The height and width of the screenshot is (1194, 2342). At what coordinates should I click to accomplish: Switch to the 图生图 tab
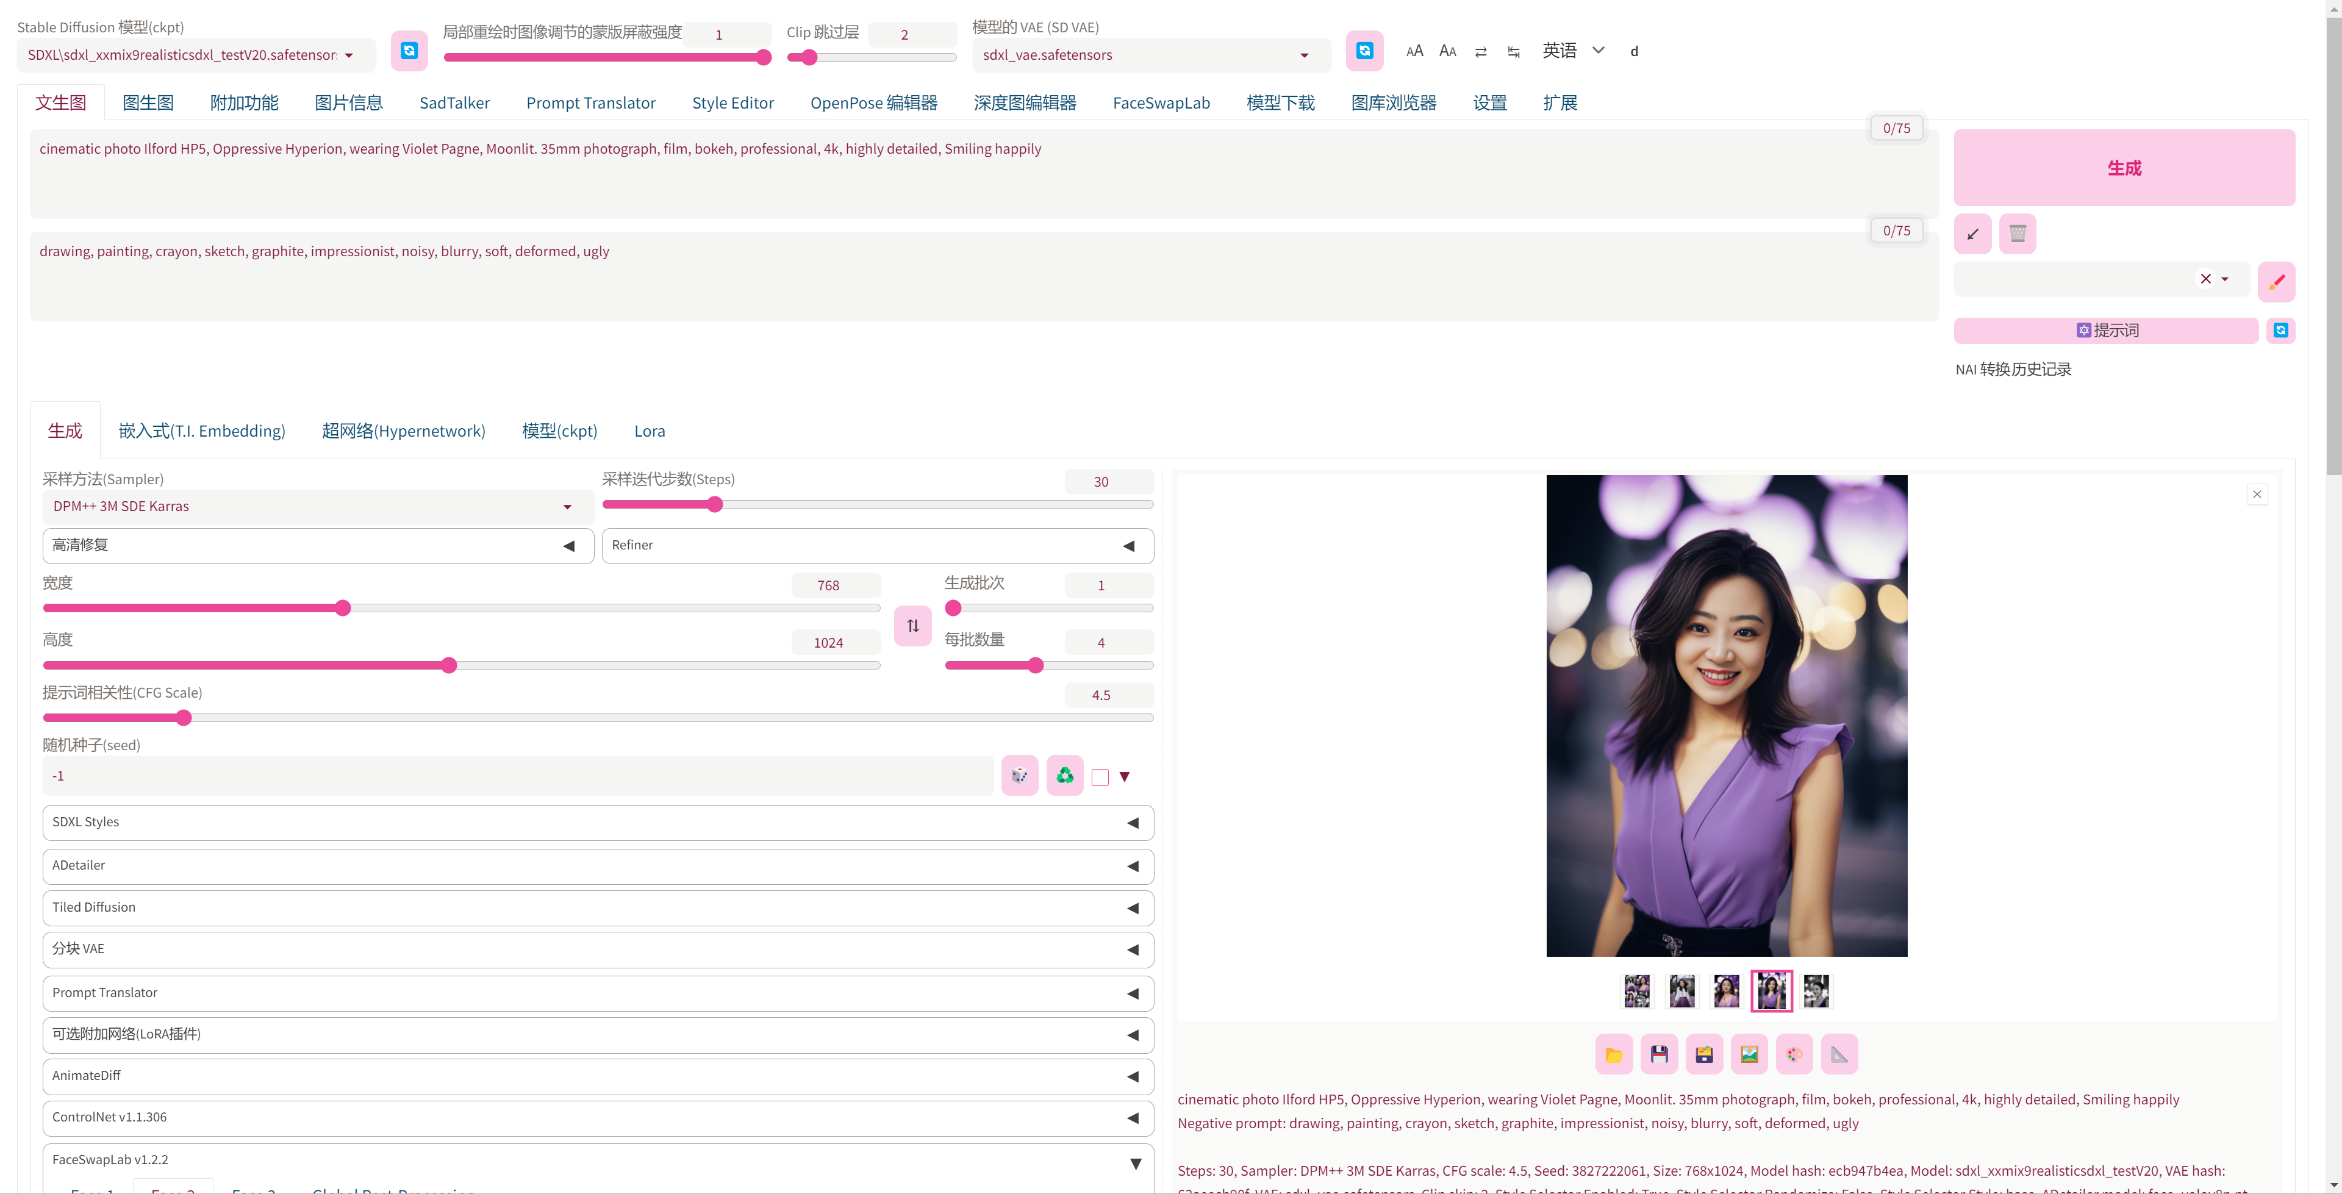[x=147, y=103]
